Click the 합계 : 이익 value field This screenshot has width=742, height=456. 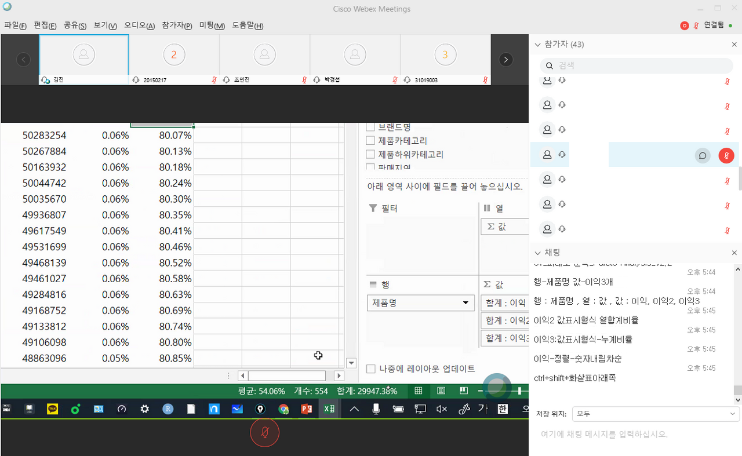click(505, 303)
